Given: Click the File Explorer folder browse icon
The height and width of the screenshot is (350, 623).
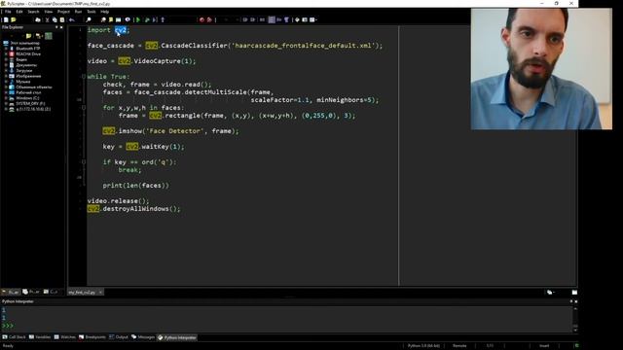Looking at the screenshot, I should coord(28,36).
